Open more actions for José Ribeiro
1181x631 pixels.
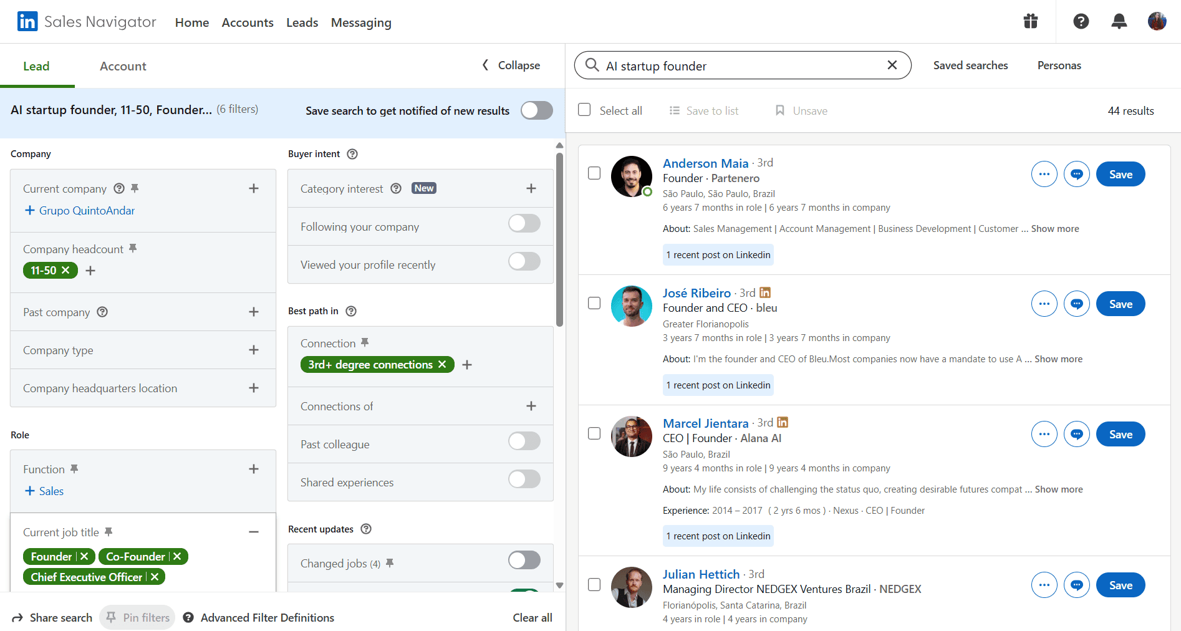[1044, 304]
